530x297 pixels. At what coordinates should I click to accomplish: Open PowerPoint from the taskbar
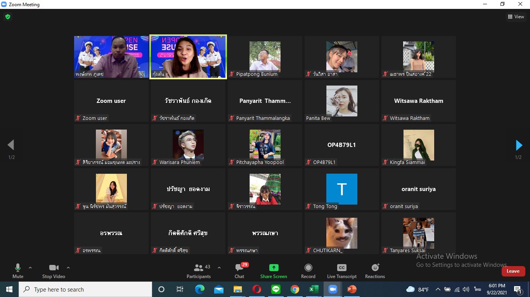click(352, 289)
